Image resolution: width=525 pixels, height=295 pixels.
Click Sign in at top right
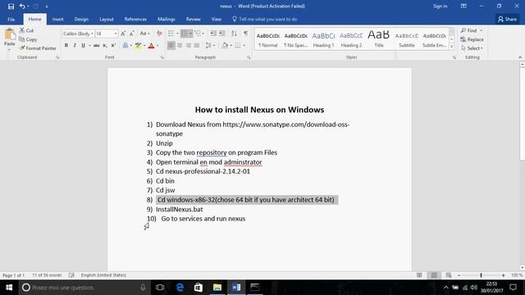(440, 7)
